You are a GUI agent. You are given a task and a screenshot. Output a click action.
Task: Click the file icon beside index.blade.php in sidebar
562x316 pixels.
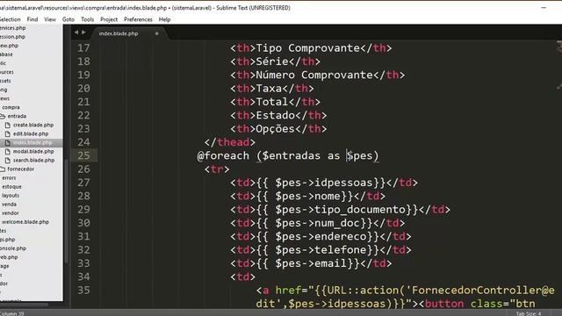[8, 142]
